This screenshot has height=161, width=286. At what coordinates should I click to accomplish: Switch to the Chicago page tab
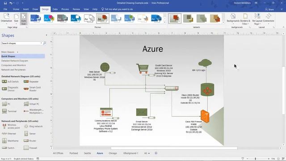(113, 153)
